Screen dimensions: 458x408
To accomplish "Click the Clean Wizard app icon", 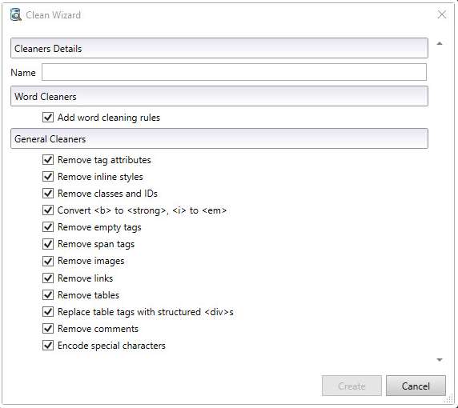I will tap(16, 14).
